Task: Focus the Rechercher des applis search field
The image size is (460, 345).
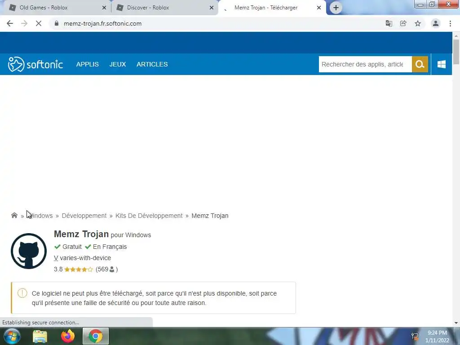Action: [365, 64]
